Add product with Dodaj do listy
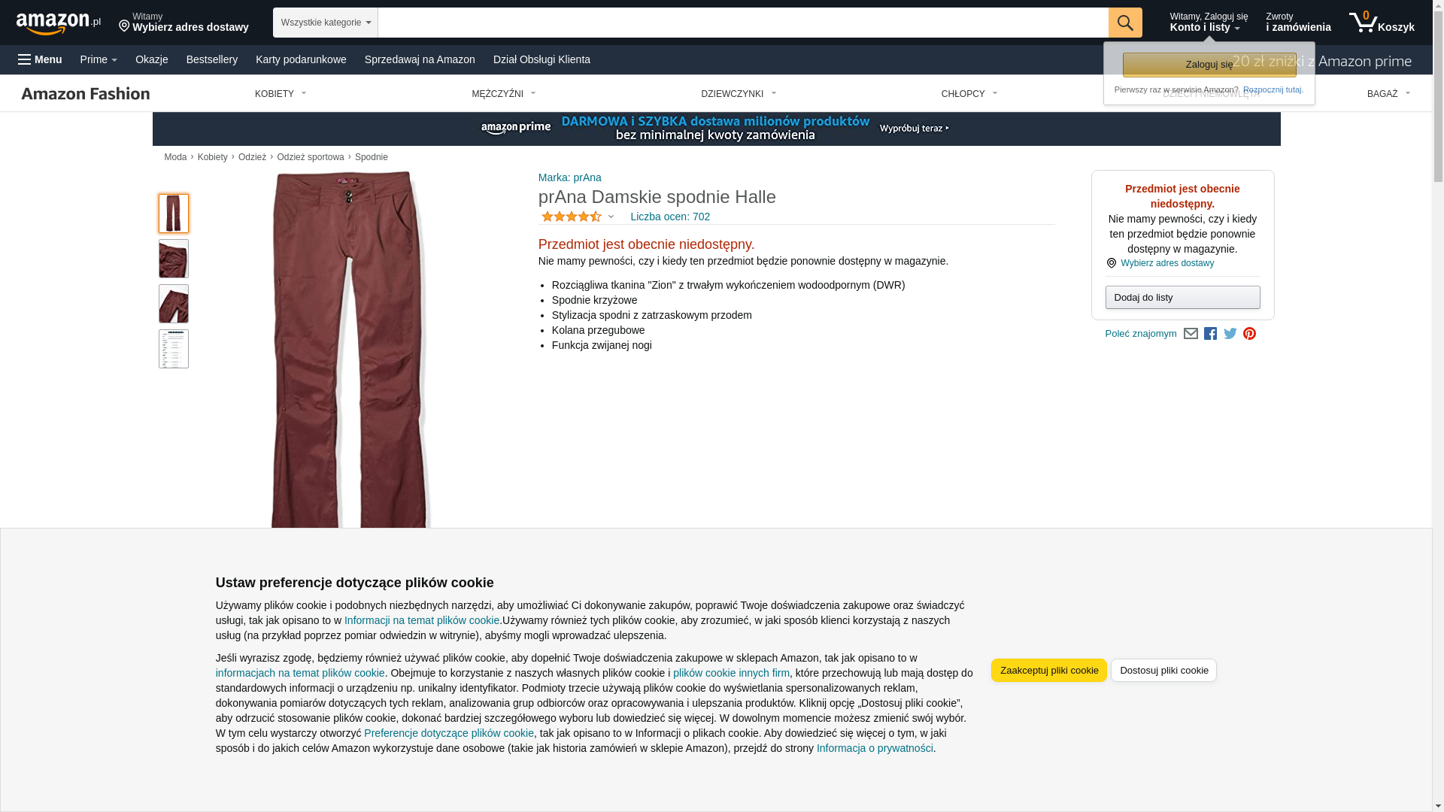 (x=1182, y=298)
